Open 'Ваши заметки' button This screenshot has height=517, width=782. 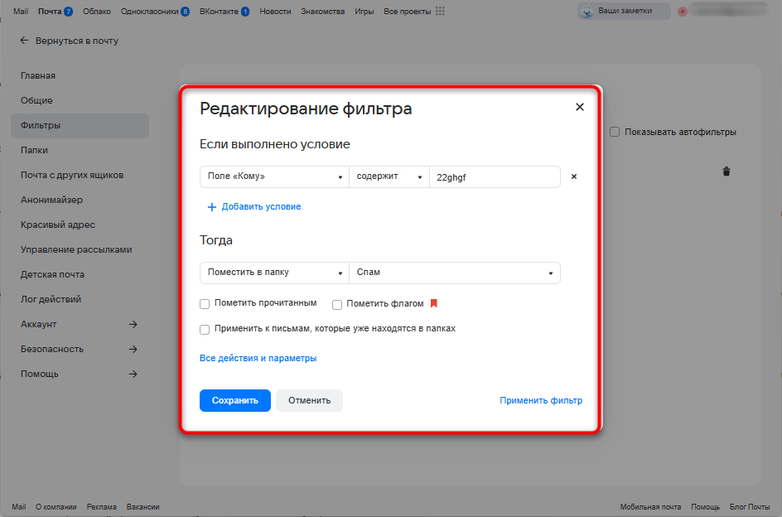pyautogui.click(x=624, y=11)
